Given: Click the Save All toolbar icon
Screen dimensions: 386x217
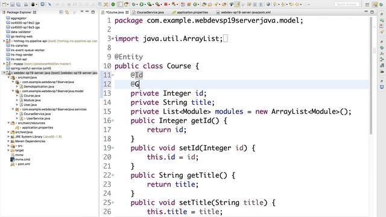Looking at the screenshot, I should tap(19, 4).
